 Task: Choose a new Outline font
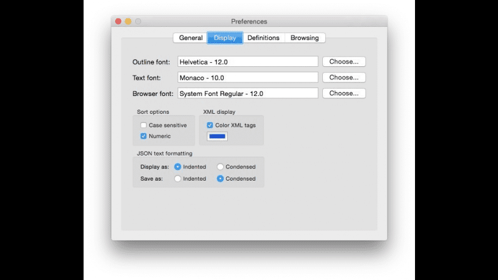[x=344, y=62]
